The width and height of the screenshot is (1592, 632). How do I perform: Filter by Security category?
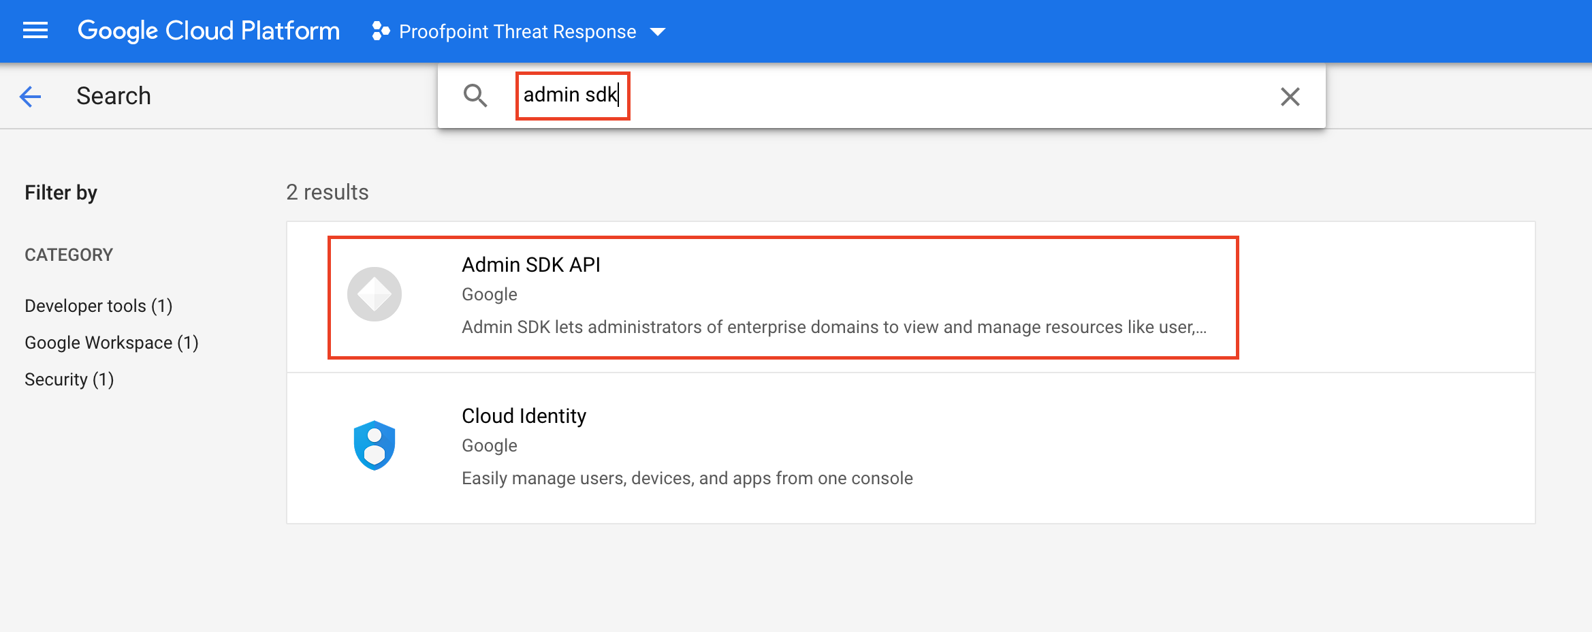pyautogui.click(x=69, y=379)
